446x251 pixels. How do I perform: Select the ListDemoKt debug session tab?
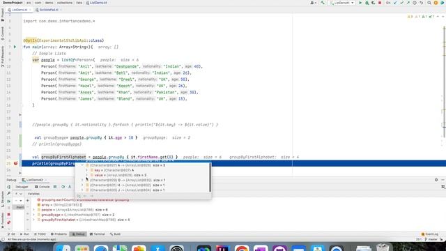click(34, 180)
